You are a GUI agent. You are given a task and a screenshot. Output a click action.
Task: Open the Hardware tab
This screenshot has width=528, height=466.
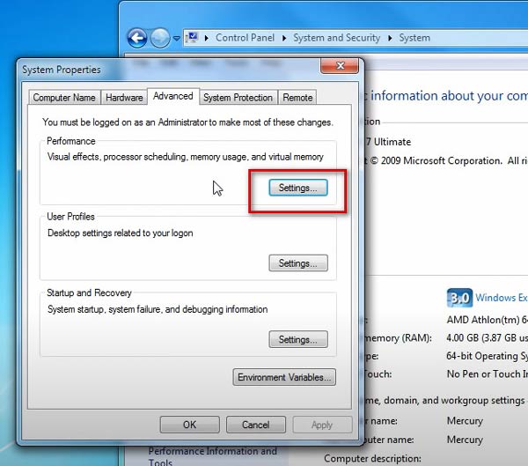tap(125, 98)
